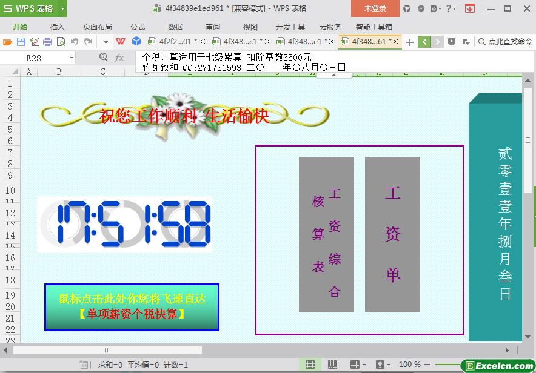Close the 4f348...c1 document tab
This screenshot has height=373, width=536.
(267, 42)
